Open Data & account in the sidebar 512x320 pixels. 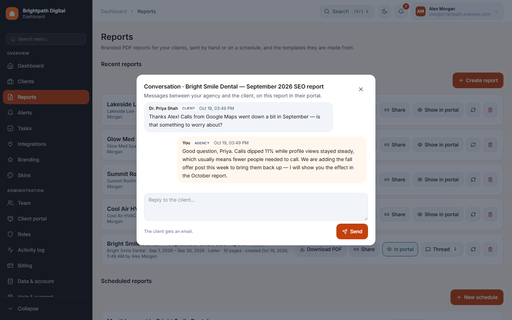[46, 281]
